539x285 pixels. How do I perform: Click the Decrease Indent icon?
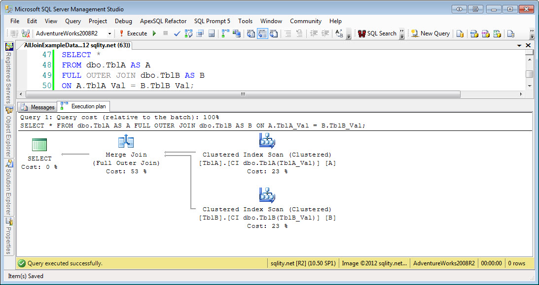(x=314, y=33)
